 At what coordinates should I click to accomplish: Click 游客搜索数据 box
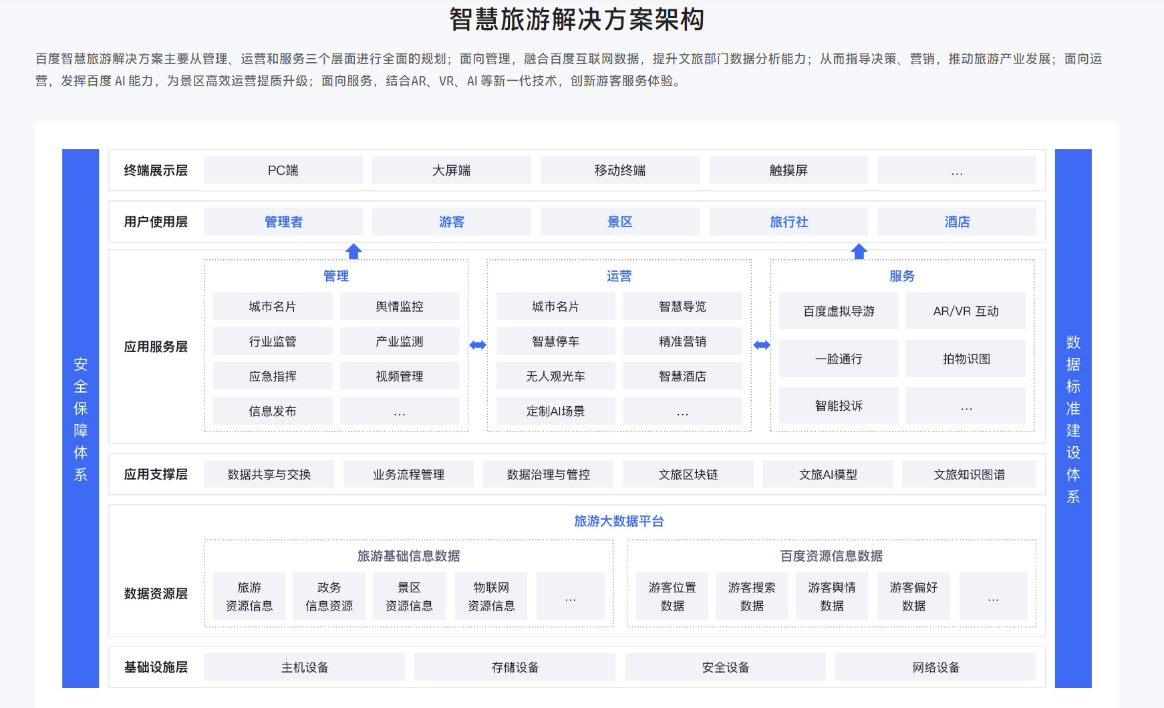(752, 596)
